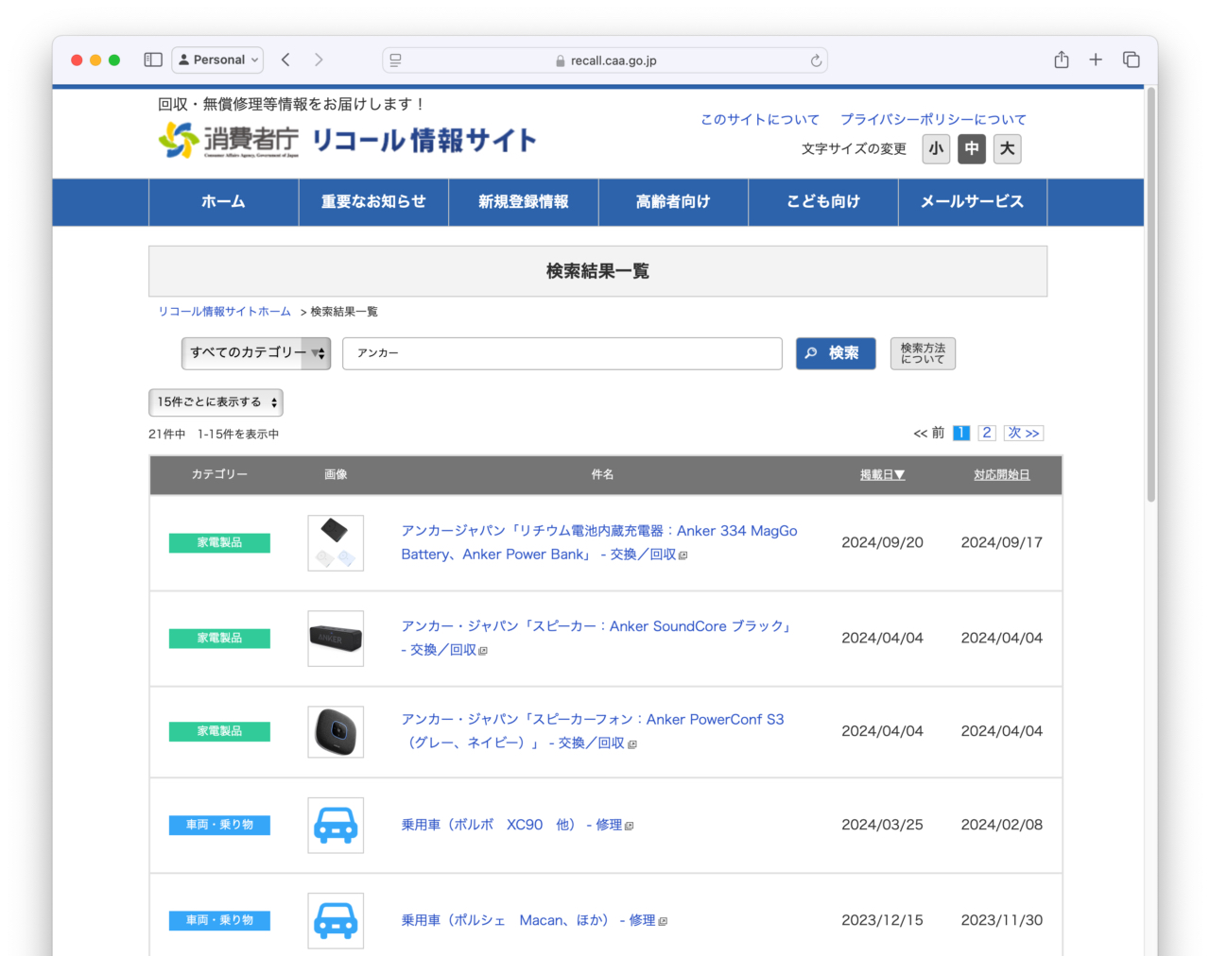The height and width of the screenshot is (956, 1210).
Task: Go to results page 2
Action: tap(987, 433)
